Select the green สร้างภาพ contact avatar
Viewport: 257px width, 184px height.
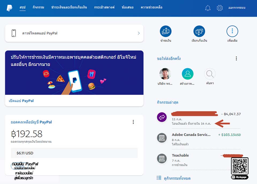tap(187, 74)
